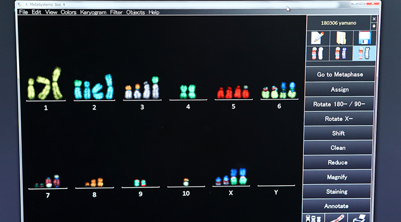Viewport: 401px width, 222px height.
Task: Select the chromosome 4 pair in karyogram
Action: tap(188, 91)
